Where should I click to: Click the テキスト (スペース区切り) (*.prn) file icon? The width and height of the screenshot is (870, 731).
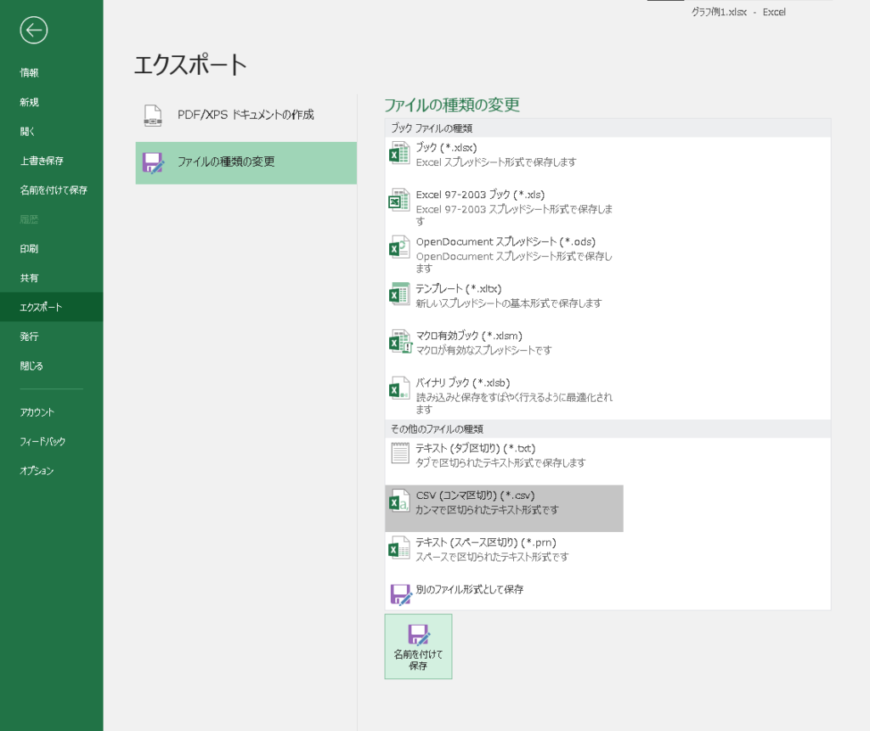click(399, 548)
